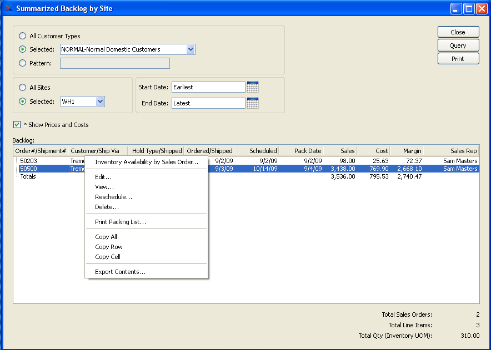Select the All Customer Types radio button

[23, 36]
